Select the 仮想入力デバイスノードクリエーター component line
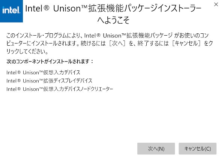Image resolution: width=221 pixels, height=157 pixels. [60, 89]
